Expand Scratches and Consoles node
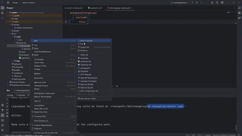 coord(8,85)
